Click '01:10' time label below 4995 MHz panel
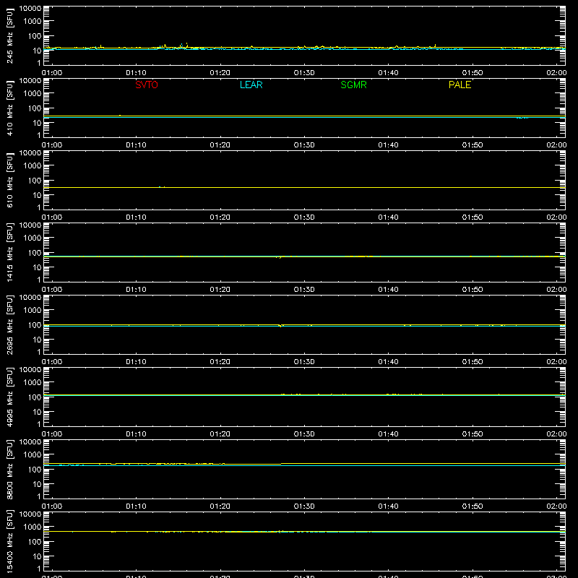Image resolution: width=578 pixels, height=578 pixels. (x=136, y=434)
